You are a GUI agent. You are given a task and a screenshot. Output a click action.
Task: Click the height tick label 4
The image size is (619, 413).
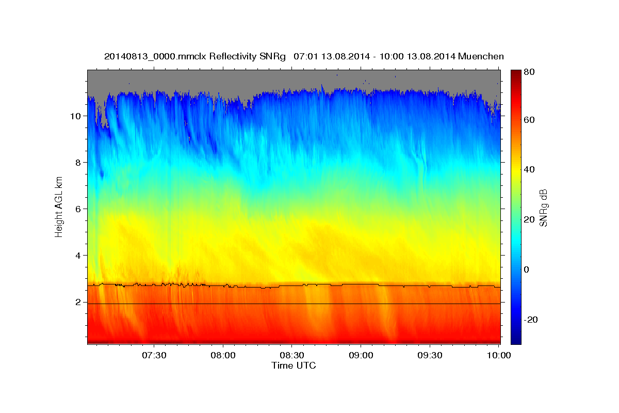78,256
